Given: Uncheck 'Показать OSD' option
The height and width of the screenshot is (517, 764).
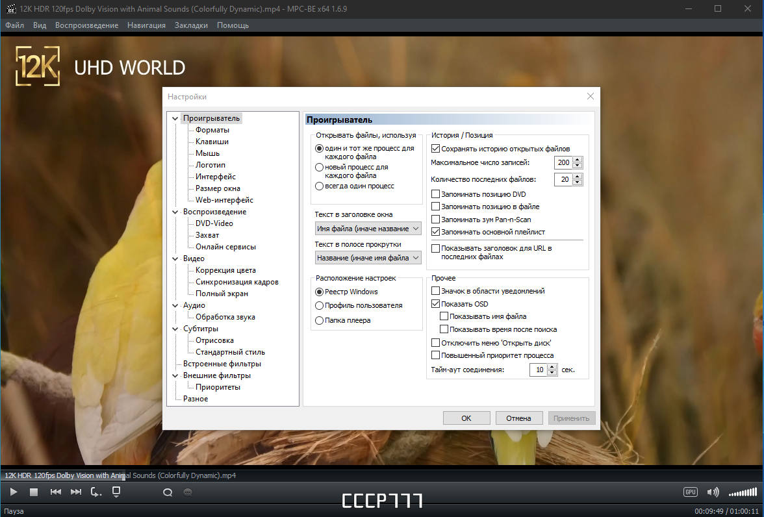Looking at the screenshot, I should click(435, 303).
